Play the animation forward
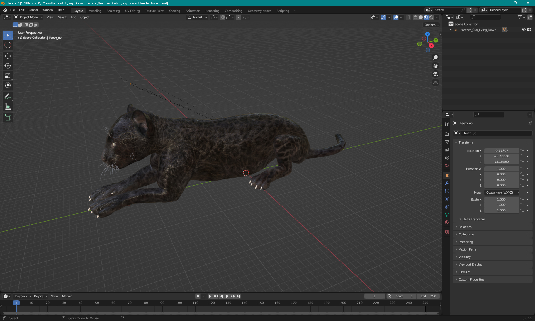The width and height of the screenshot is (535, 321). click(x=227, y=296)
